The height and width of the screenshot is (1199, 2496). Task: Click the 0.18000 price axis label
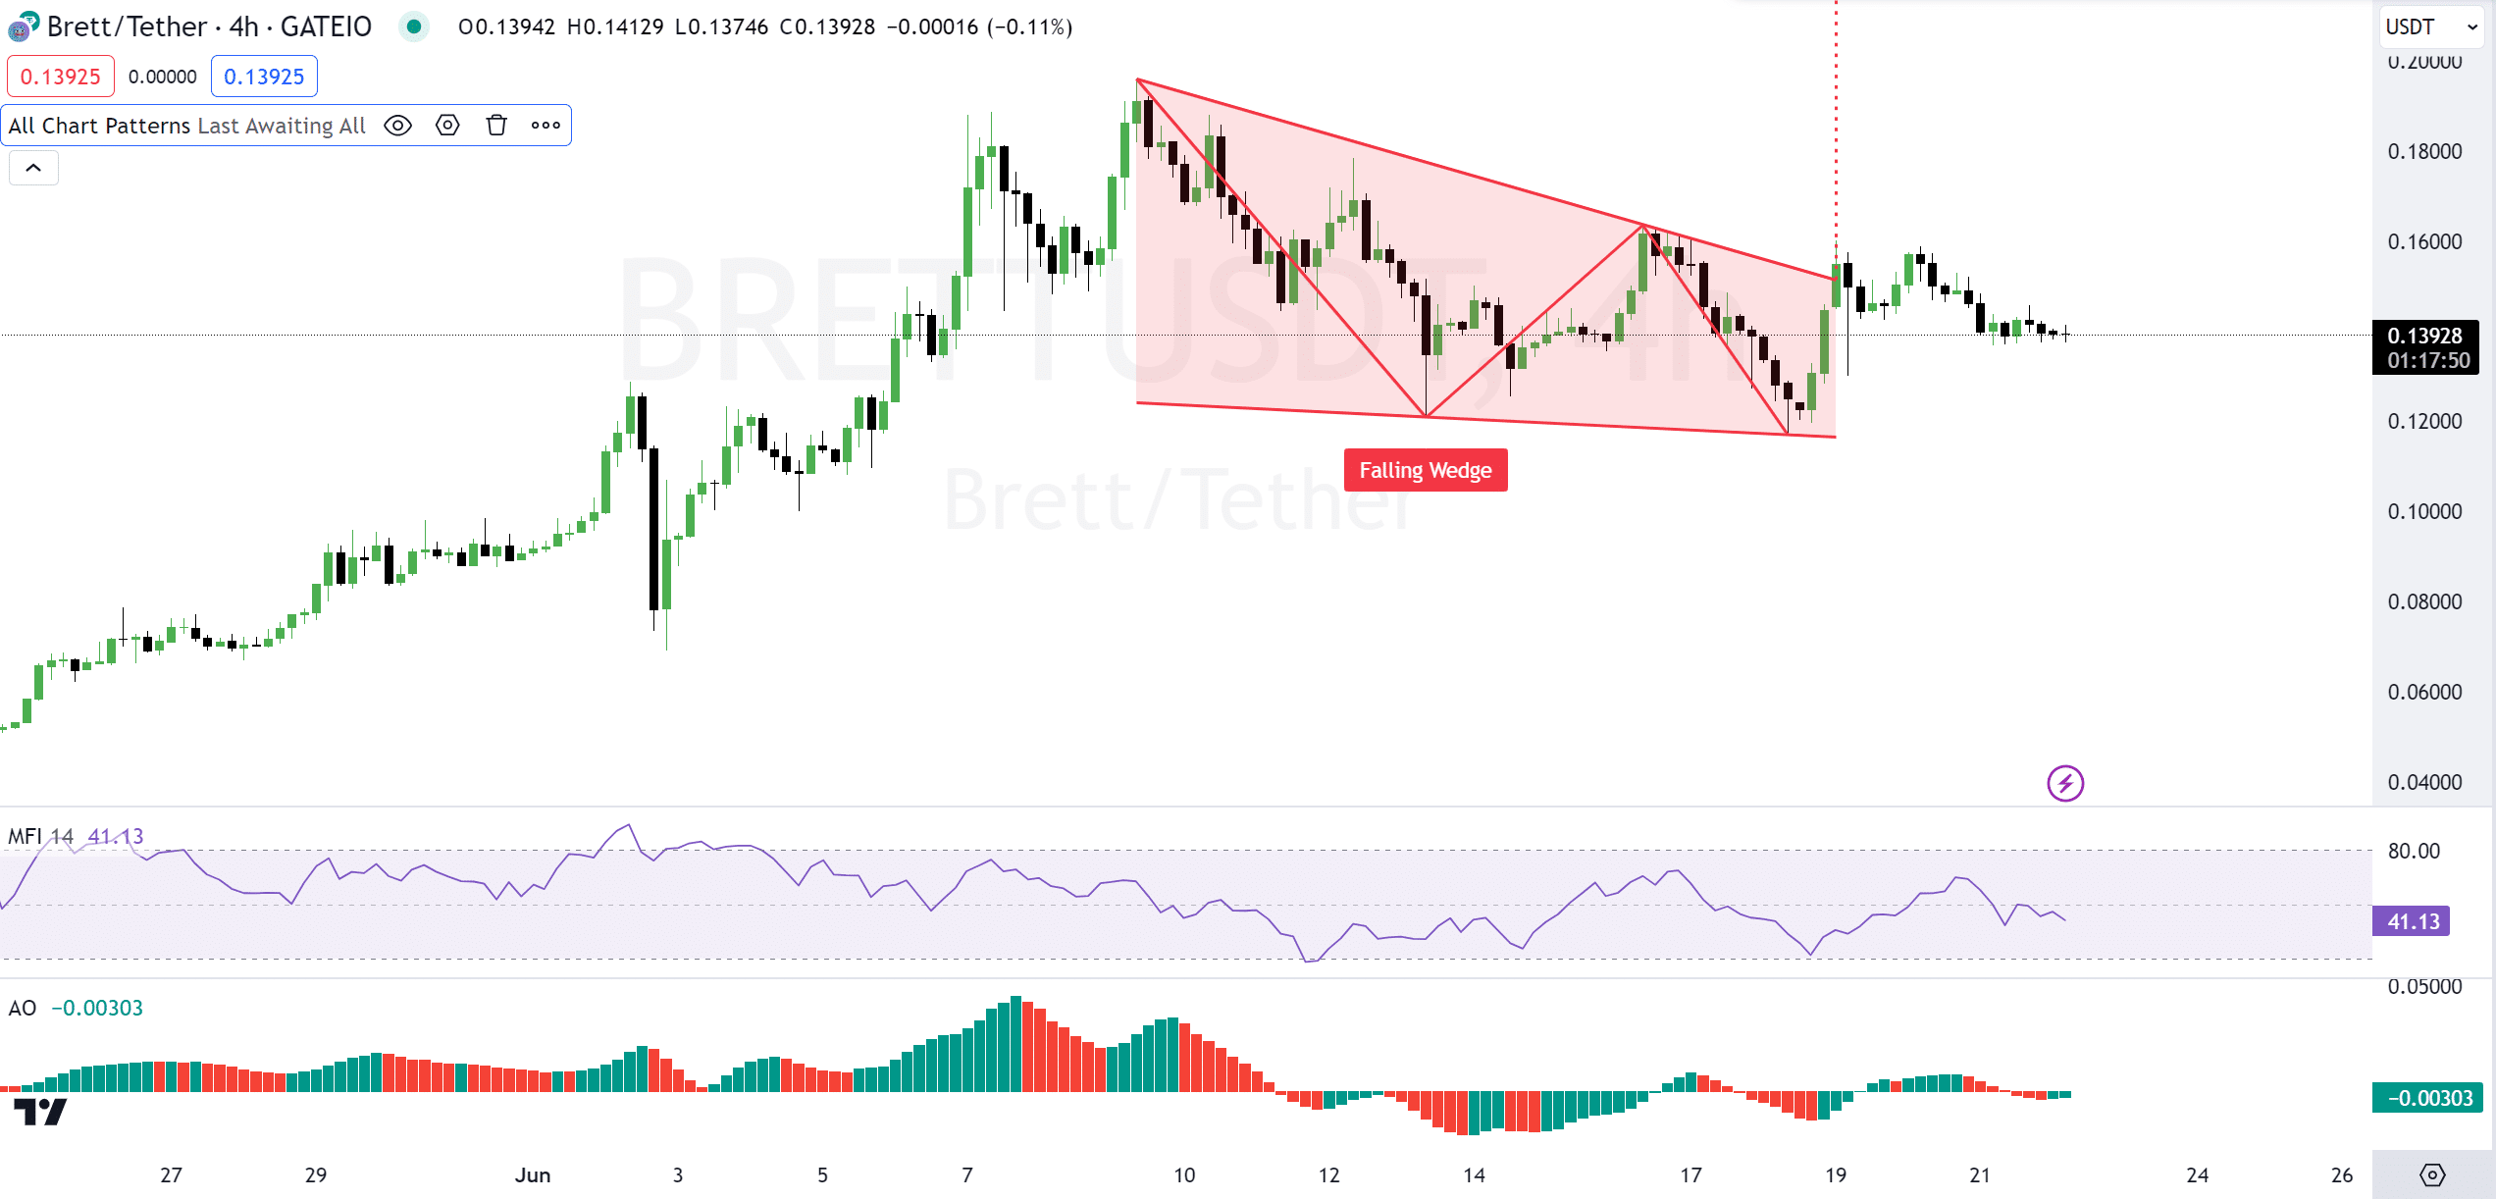(x=2424, y=151)
